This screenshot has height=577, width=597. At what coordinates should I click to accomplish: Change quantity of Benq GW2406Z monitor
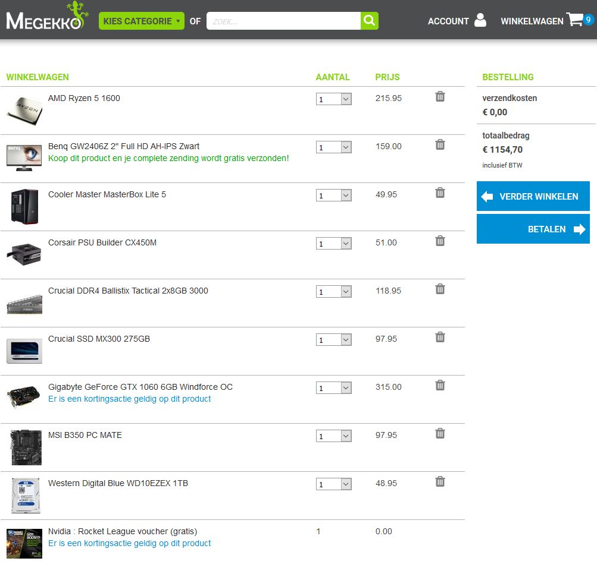pos(333,147)
